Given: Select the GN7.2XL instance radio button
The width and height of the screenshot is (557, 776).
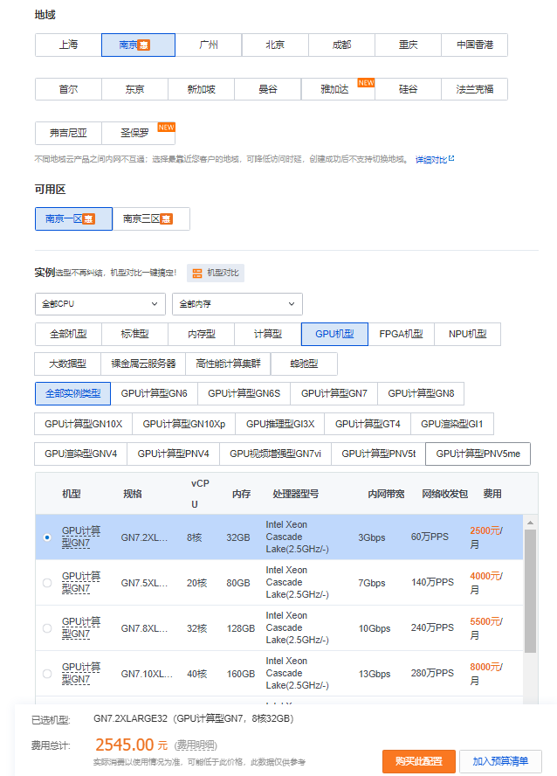Looking at the screenshot, I should coord(47,537).
